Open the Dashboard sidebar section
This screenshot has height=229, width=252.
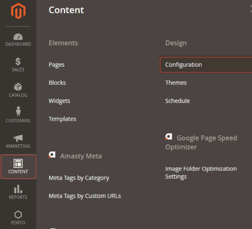click(18, 40)
